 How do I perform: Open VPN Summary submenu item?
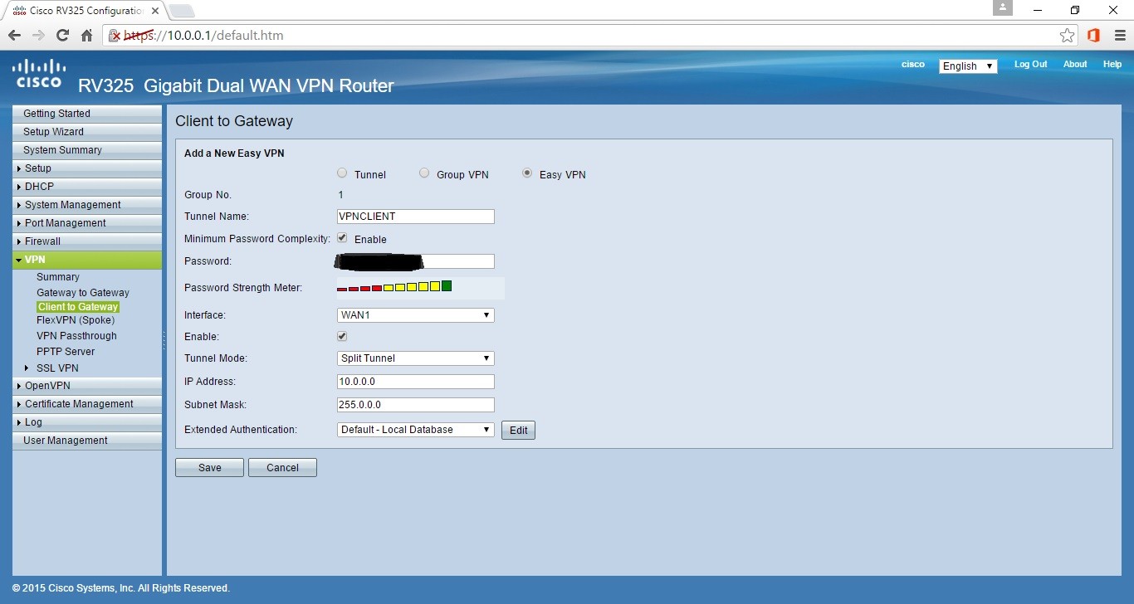coord(58,277)
